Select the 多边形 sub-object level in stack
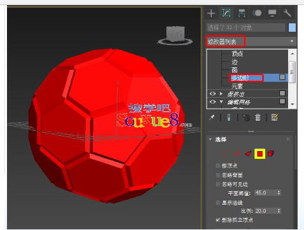 coord(240,78)
